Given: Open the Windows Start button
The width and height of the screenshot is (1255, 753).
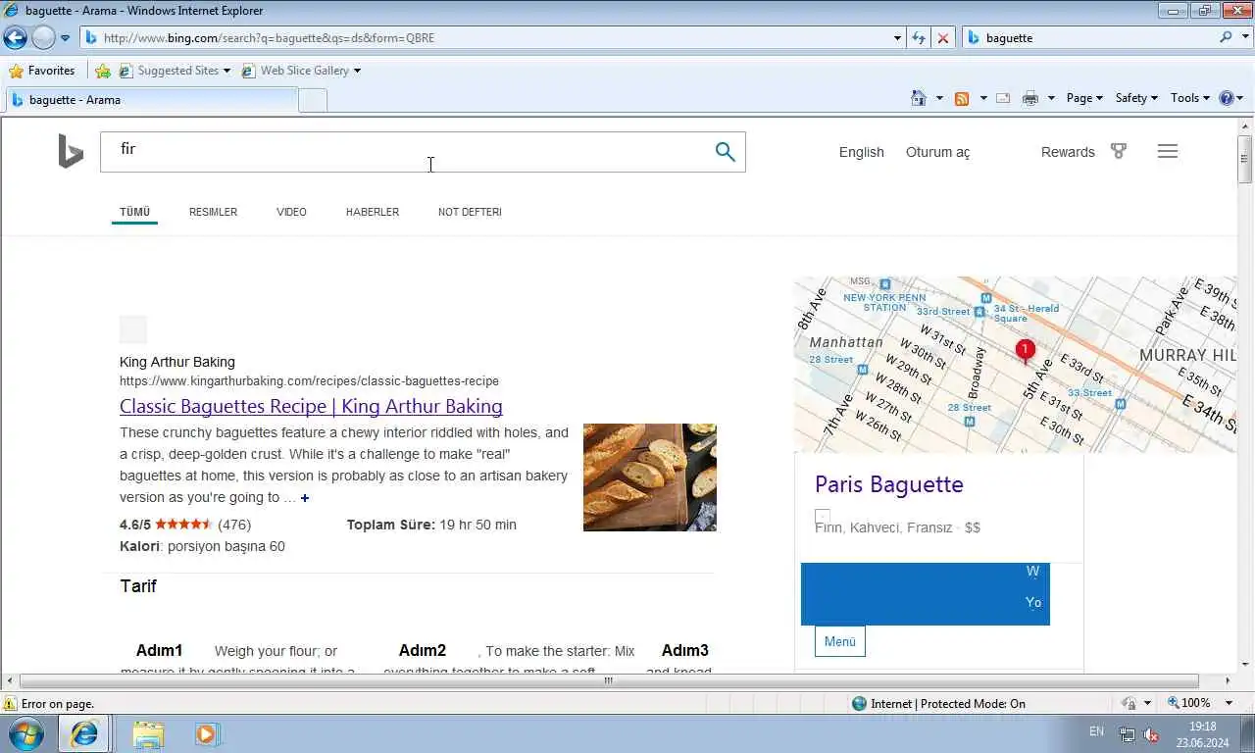Looking at the screenshot, I should coord(26,733).
